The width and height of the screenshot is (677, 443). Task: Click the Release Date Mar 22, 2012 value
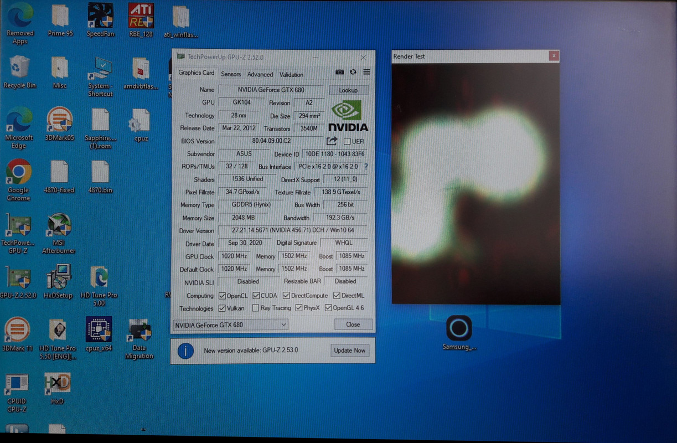click(x=239, y=128)
